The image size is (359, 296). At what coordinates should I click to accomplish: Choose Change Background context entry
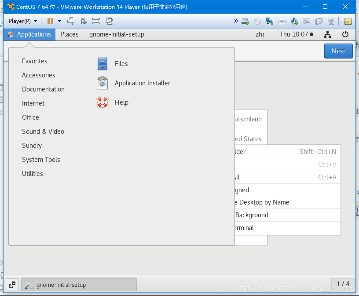tap(288, 215)
